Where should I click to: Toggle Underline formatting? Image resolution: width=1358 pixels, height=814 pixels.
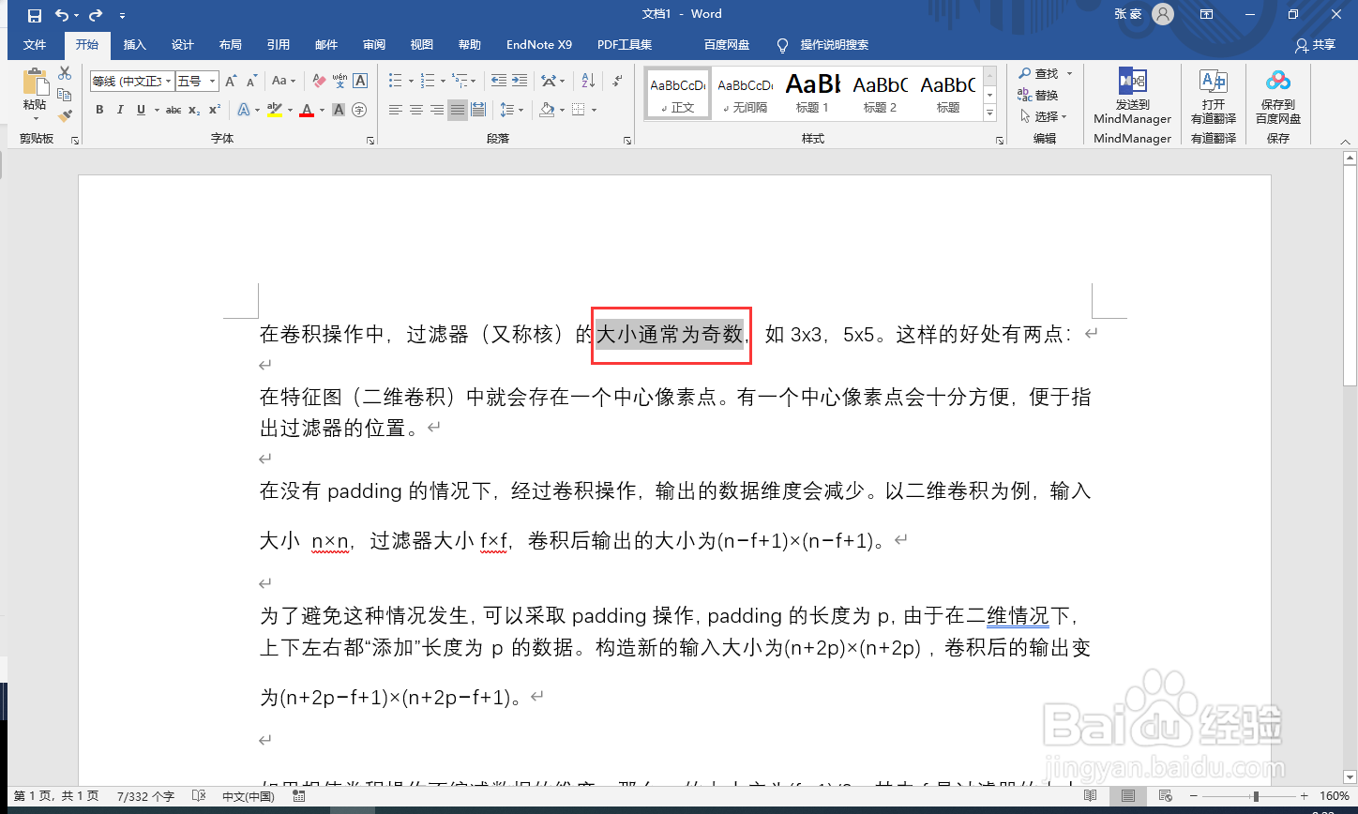(141, 110)
